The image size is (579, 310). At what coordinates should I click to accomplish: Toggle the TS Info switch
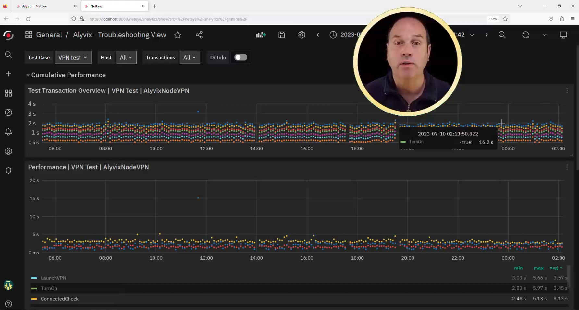pos(240,57)
